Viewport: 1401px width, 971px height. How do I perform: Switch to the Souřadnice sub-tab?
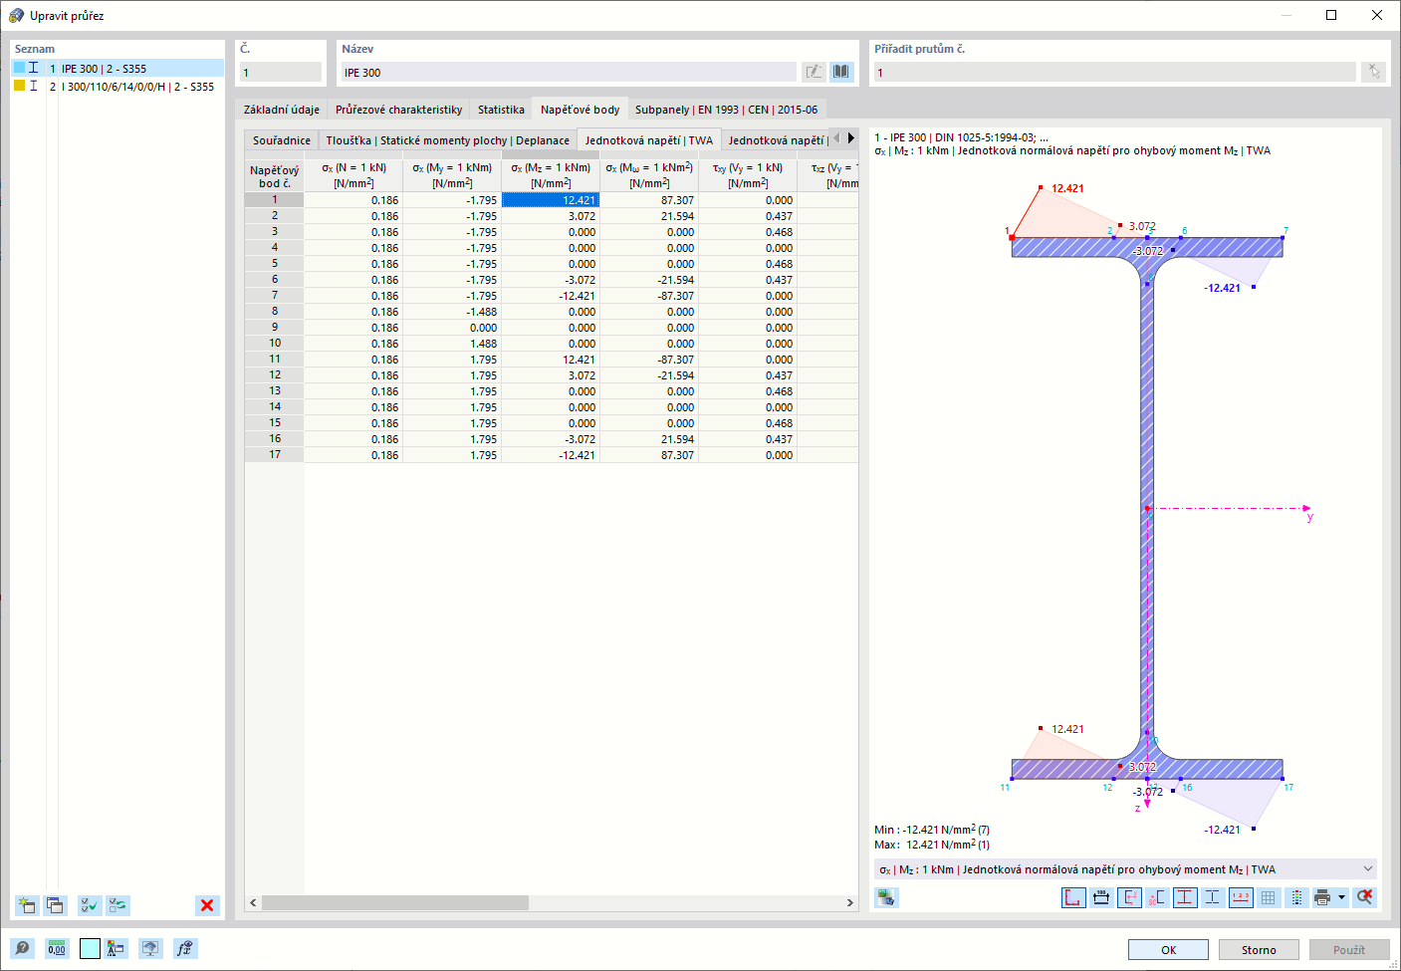click(x=282, y=140)
